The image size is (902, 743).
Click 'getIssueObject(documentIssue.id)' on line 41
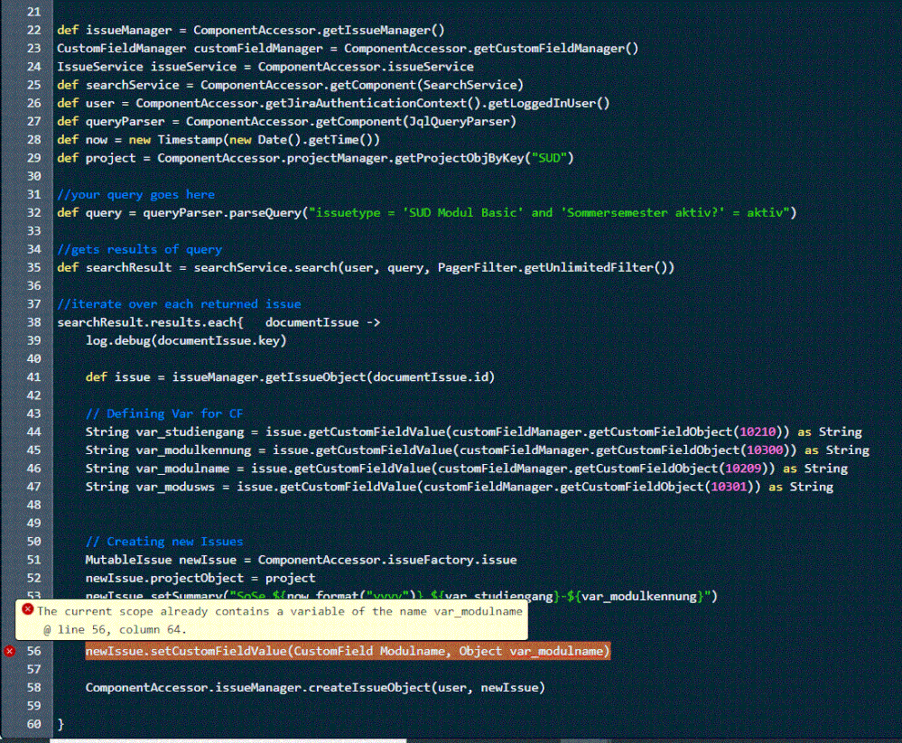(x=379, y=377)
